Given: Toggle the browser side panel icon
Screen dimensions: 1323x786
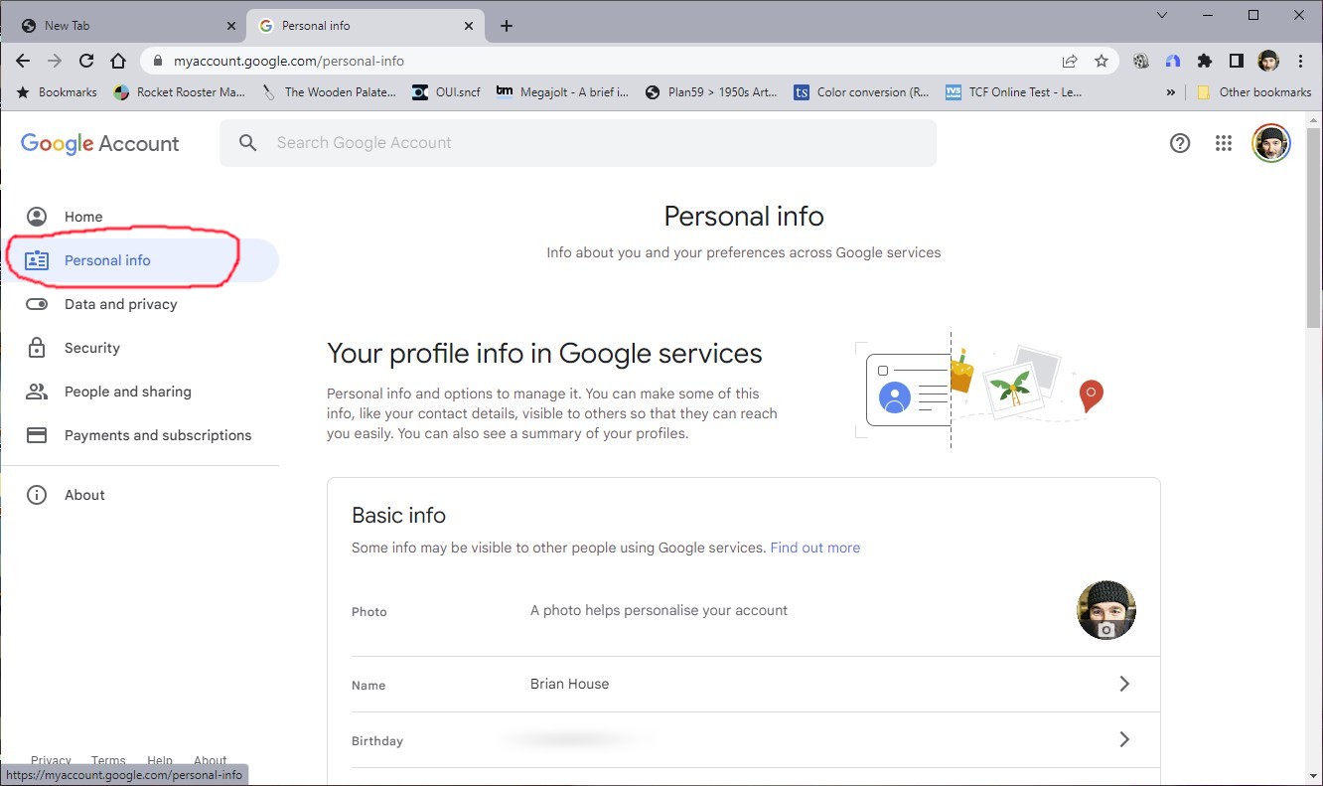Looking at the screenshot, I should click(x=1237, y=61).
